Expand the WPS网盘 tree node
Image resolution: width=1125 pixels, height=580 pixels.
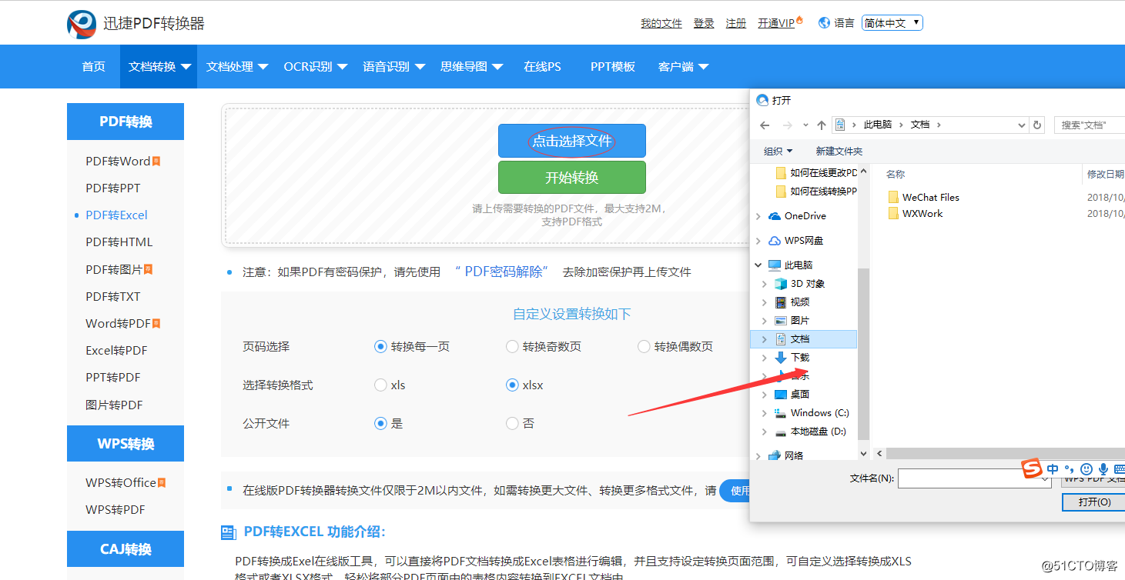tap(758, 242)
